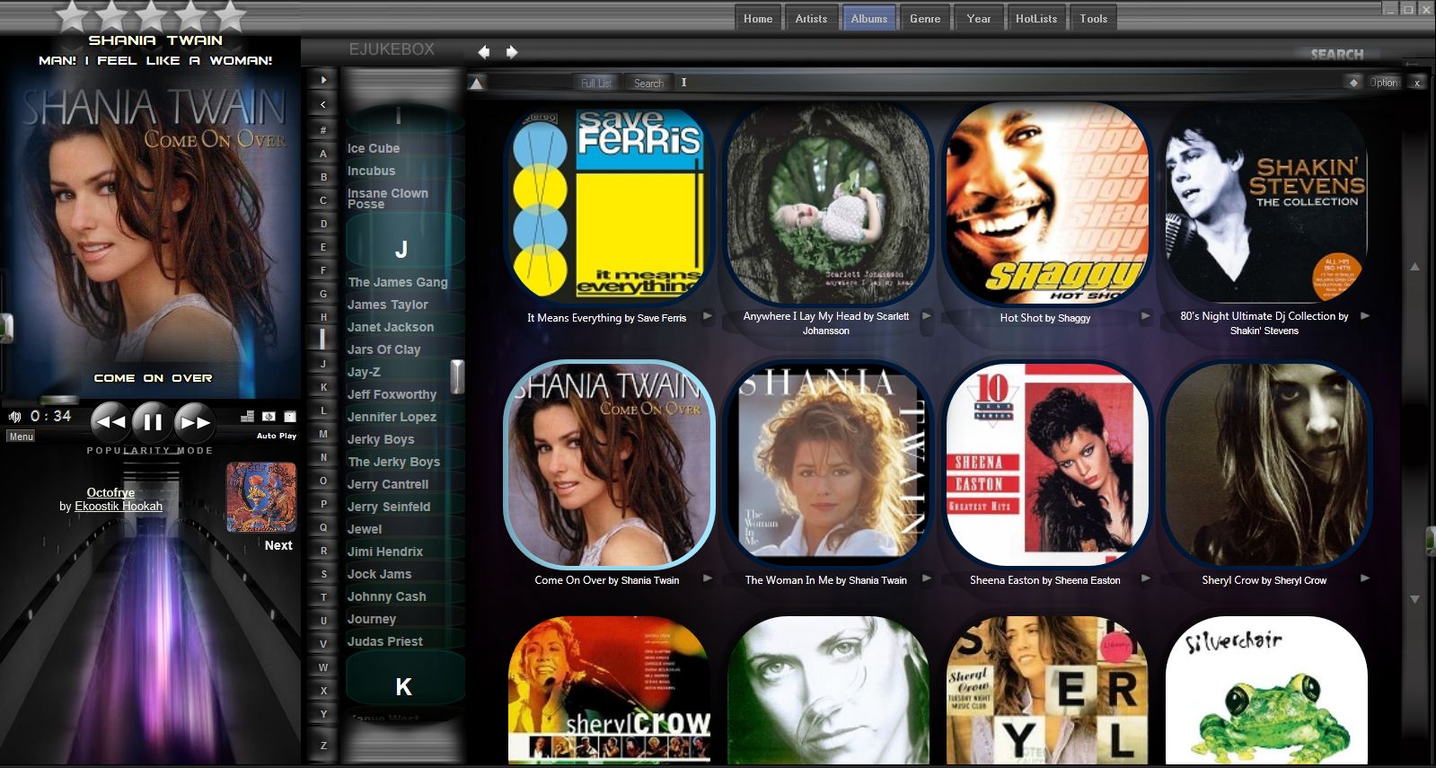Viewport: 1436px width, 768px height.
Task: Pause the current song
Action: coord(153,421)
